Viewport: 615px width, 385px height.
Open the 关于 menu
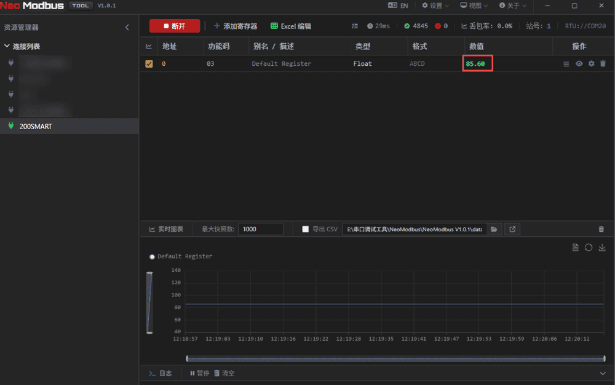point(512,6)
